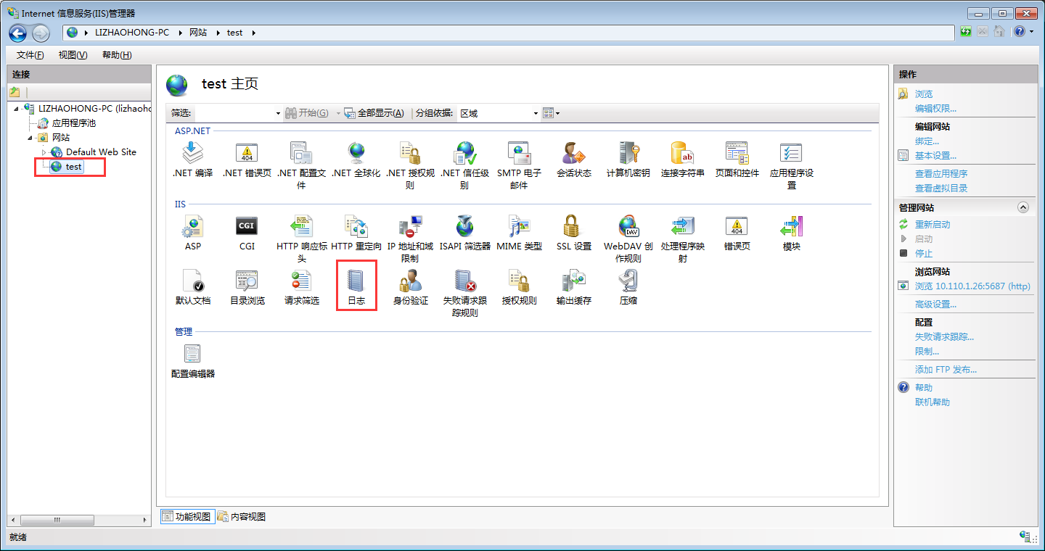Open the 文件(F) menu
Image resolution: width=1045 pixels, height=551 pixels.
tap(30, 55)
